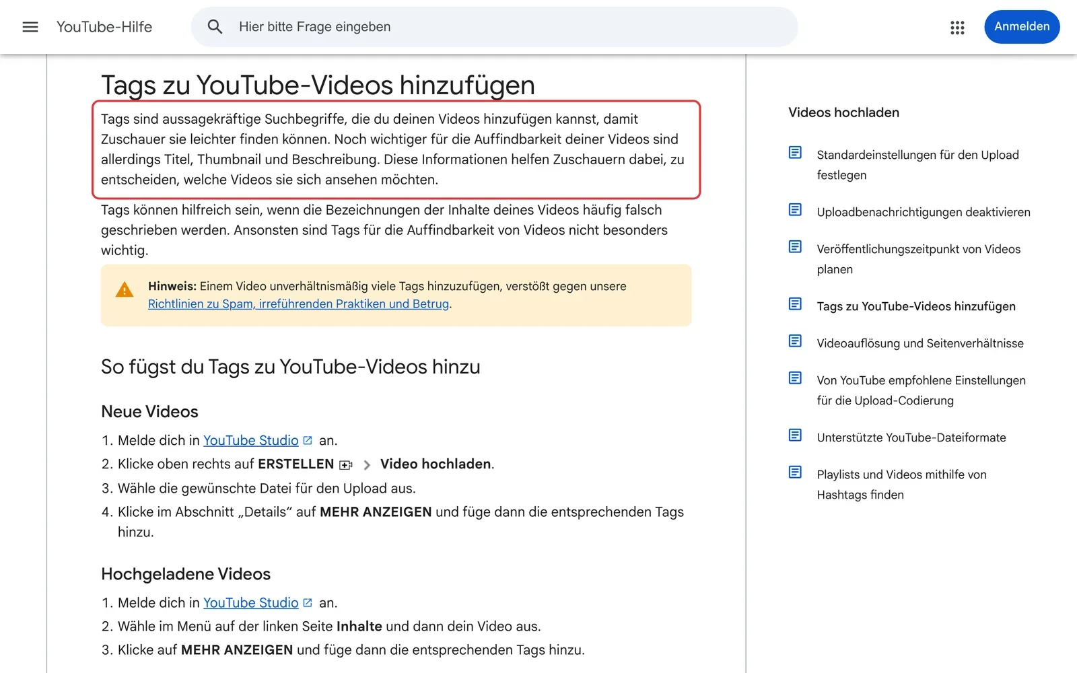The height and width of the screenshot is (673, 1077).
Task: Click the page title 'Tags zu YouTube-Videos hinzufügen'
Action: click(x=318, y=85)
